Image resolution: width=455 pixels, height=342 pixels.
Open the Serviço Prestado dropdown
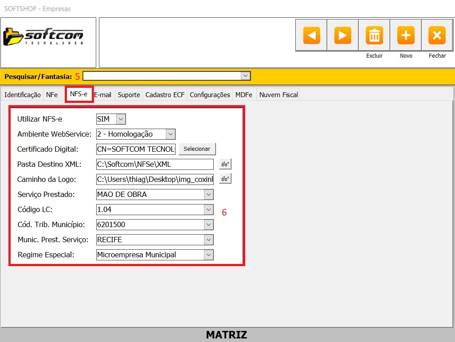click(208, 194)
